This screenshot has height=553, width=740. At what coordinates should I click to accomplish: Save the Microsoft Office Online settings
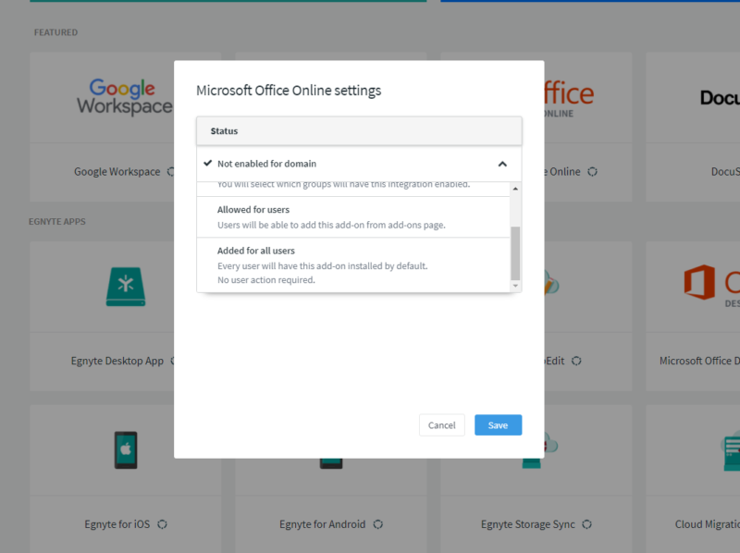[x=498, y=425]
